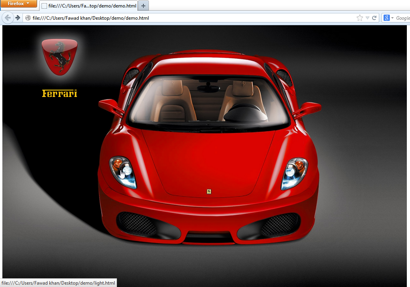Image resolution: width=410 pixels, height=287 pixels.
Task: Click the car's right headlight
Action: point(294,173)
